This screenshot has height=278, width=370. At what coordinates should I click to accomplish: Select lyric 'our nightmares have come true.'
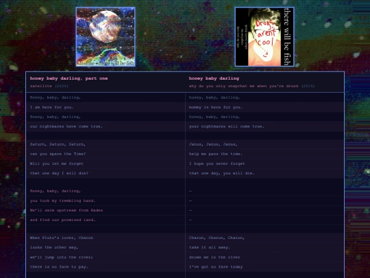pyautogui.click(x=66, y=126)
